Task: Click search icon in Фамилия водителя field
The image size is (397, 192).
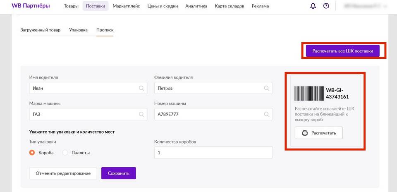Action: pyautogui.click(x=266, y=88)
